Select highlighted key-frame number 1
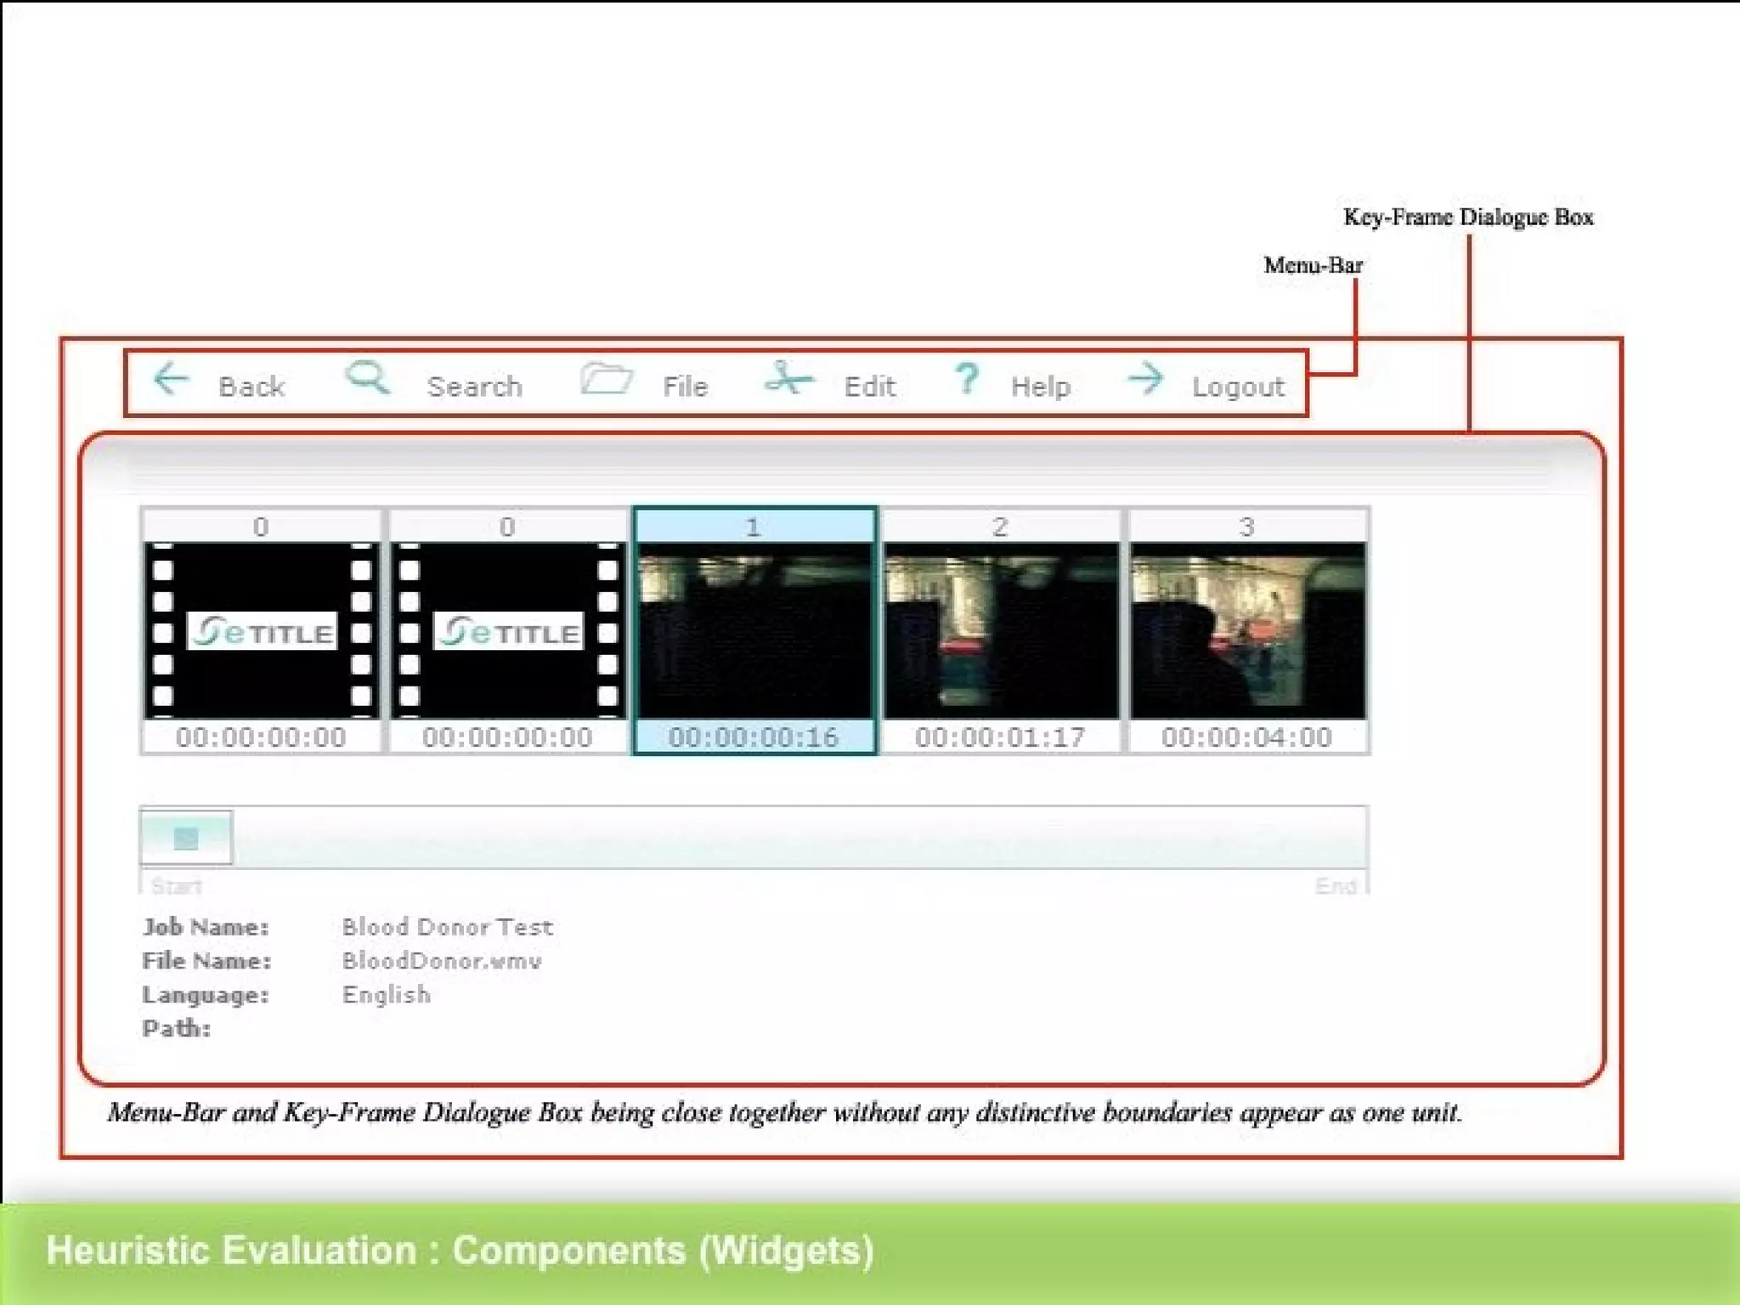The width and height of the screenshot is (1740, 1305). tap(754, 631)
